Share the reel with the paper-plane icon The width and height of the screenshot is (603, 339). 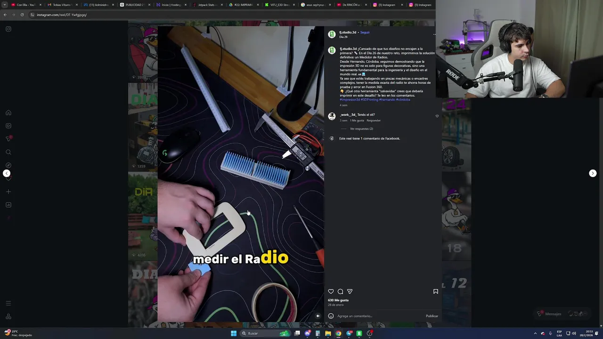(x=350, y=291)
